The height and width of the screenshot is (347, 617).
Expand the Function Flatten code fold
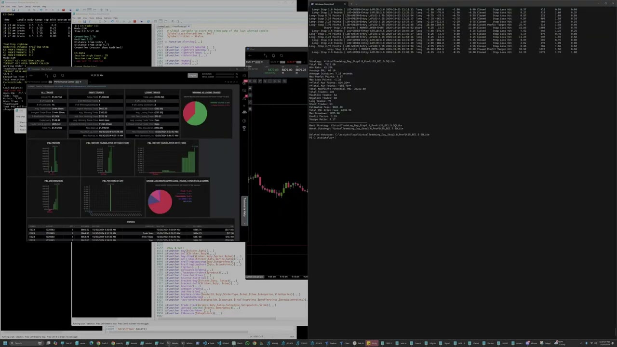166,267
